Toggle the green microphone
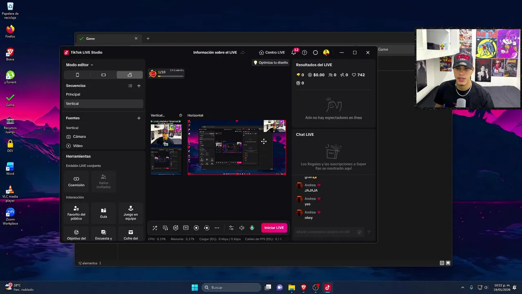Screen dimensions: 522x294 click(252, 228)
